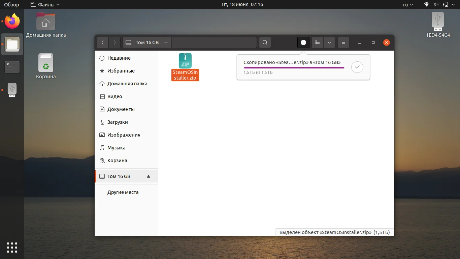Maximize the Files window

[x=373, y=42]
